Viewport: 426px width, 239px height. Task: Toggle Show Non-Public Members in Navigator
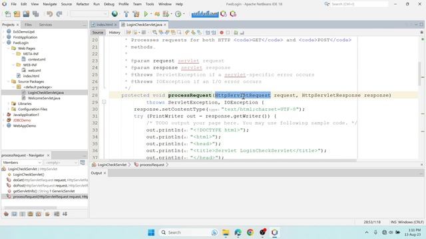tap(31, 214)
